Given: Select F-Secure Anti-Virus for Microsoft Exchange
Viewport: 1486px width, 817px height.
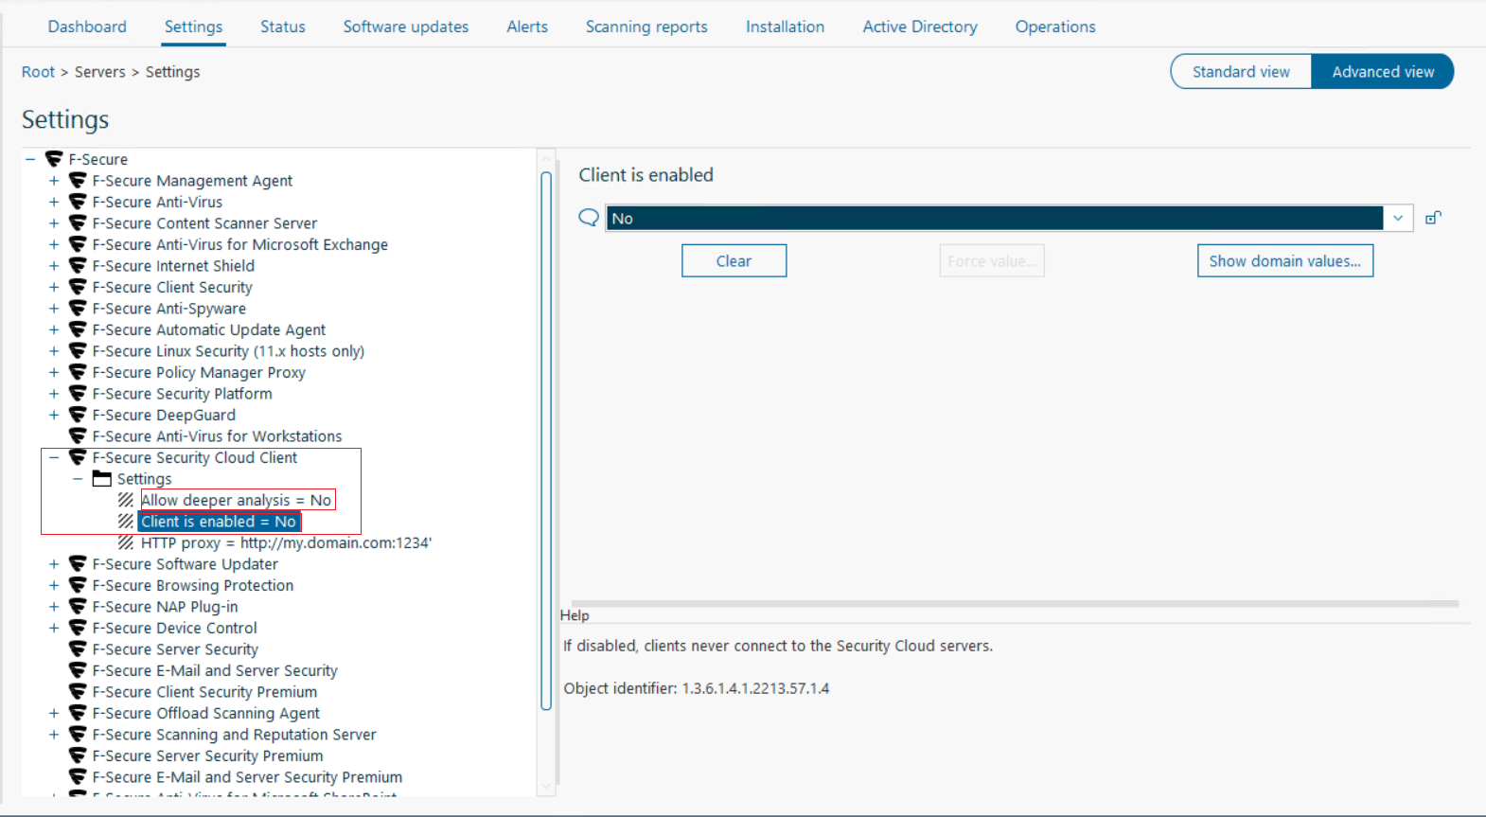Looking at the screenshot, I should [239, 244].
